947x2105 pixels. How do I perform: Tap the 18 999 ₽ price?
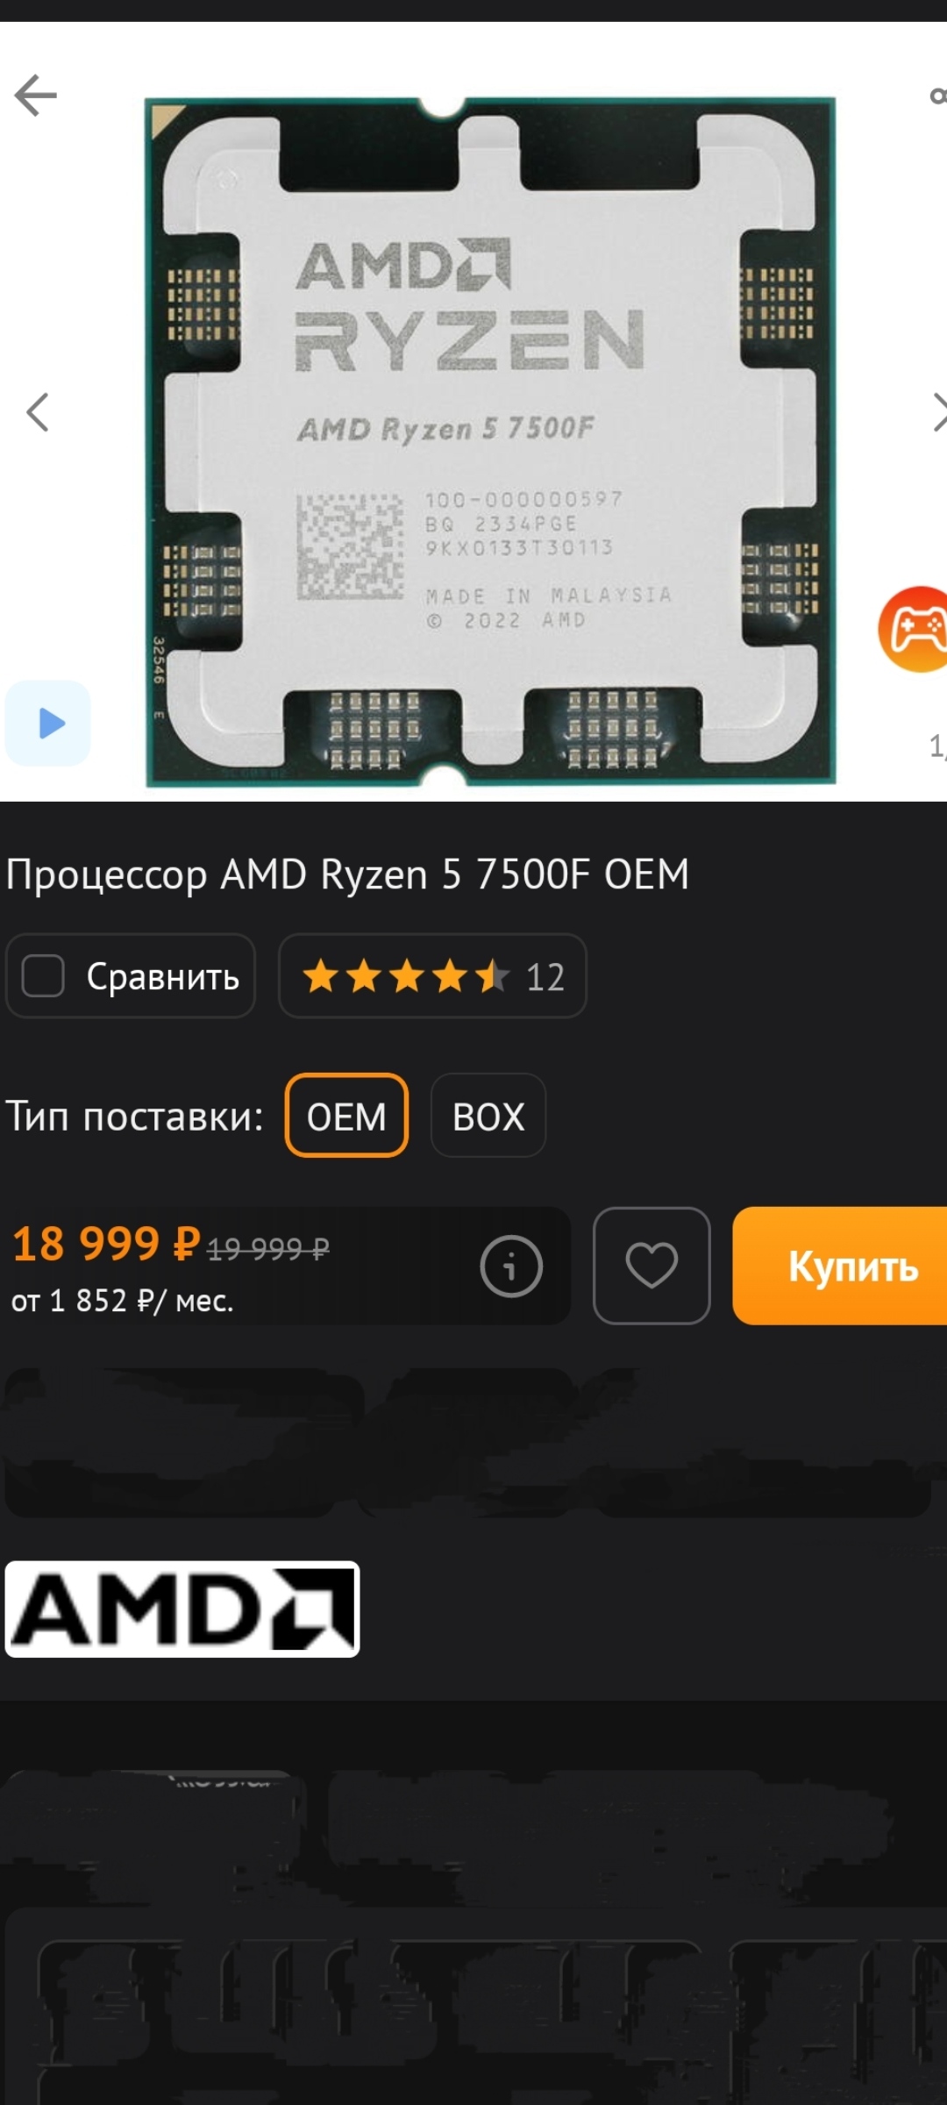tap(106, 1244)
